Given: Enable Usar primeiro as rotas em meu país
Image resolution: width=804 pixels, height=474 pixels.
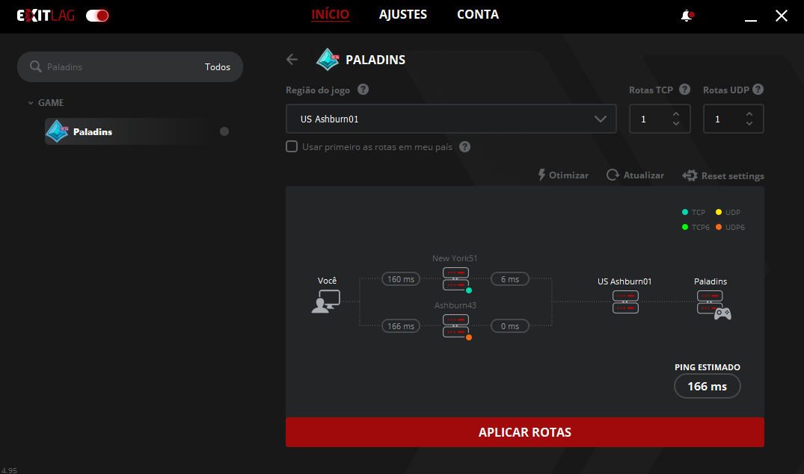Looking at the screenshot, I should (x=292, y=147).
